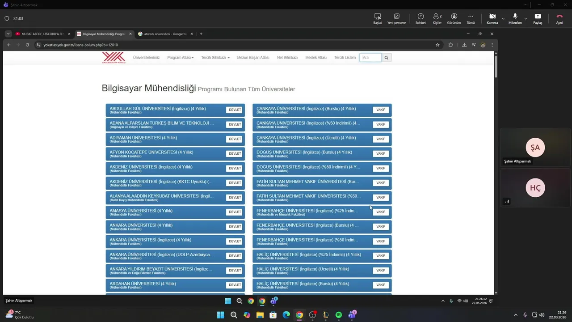This screenshot has width=572, height=322.
Task: Open Mezun Başarı Atlası in the navbar
Action: coord(253,58)
